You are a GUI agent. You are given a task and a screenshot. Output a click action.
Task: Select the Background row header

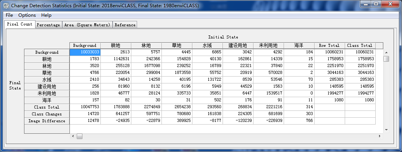pos(47,52)
